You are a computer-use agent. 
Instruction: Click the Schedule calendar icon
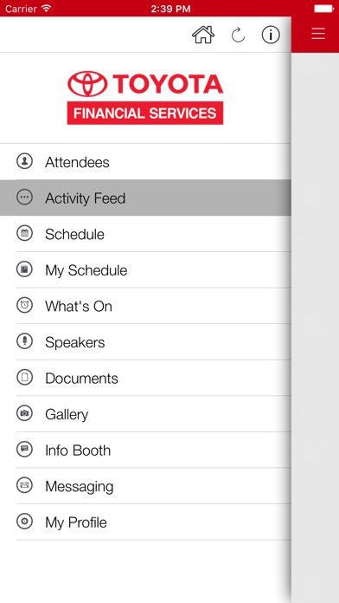24,233
